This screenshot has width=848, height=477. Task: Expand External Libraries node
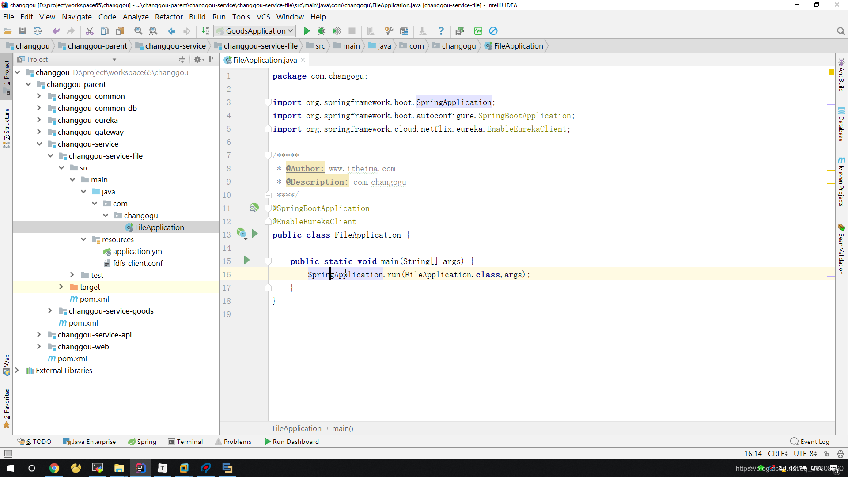tap(17, 370)
